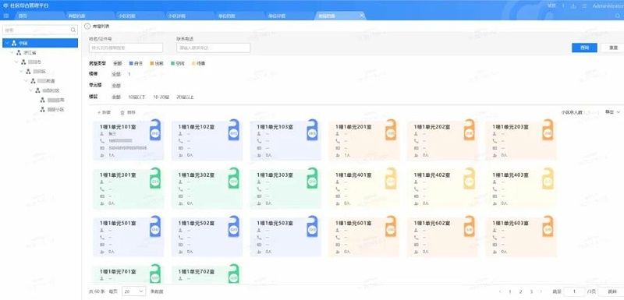624x300 pixels.
Task: Select 全部 in the 楼幢 row
Action: pyautogui.click(x=115, y=74)
